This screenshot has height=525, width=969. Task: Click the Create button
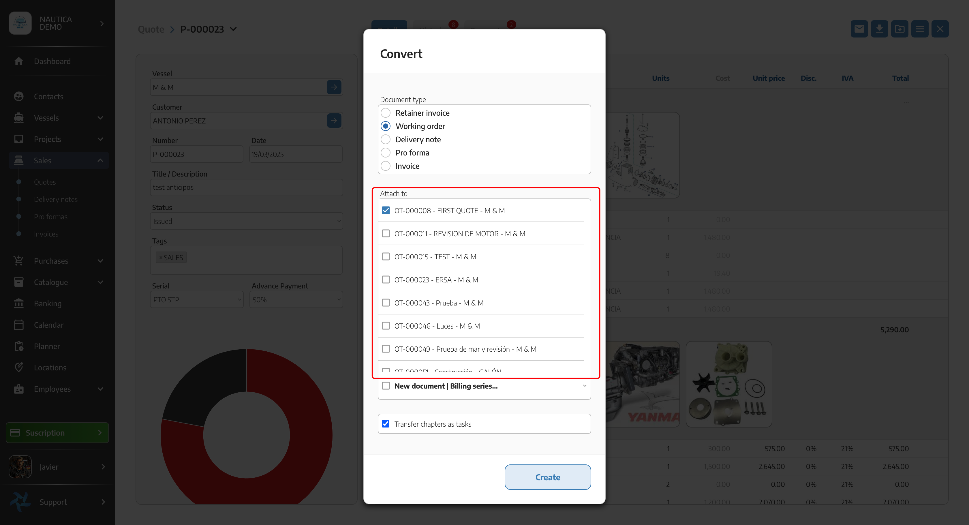coord(548,477)
